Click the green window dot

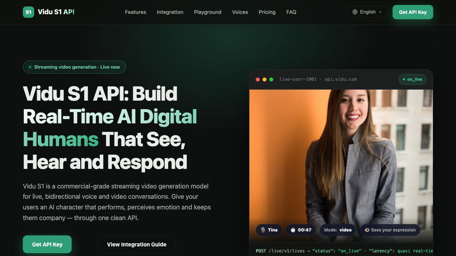tap(271, 79)
